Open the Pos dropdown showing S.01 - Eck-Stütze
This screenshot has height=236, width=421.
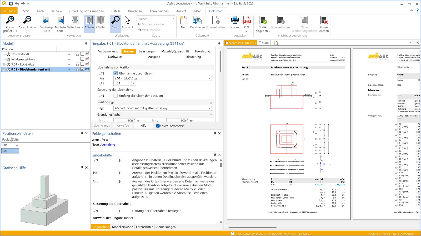pyautogui.click(x=209, y=78)
